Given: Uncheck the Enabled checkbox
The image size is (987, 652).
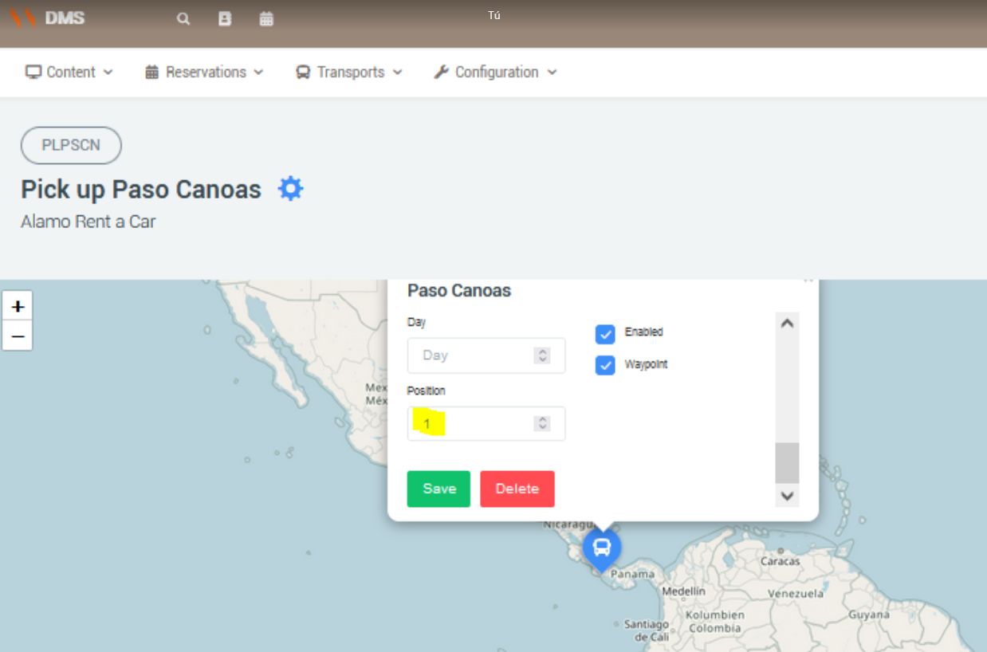Looking at the screenshot, I should click(x=605, y=333).
